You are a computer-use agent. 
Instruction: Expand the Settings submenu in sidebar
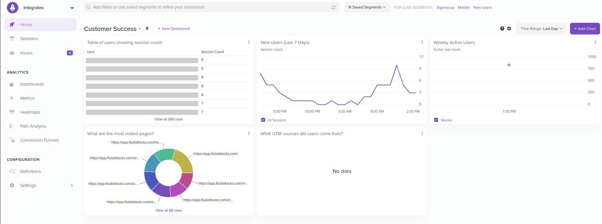coord(72,186)
